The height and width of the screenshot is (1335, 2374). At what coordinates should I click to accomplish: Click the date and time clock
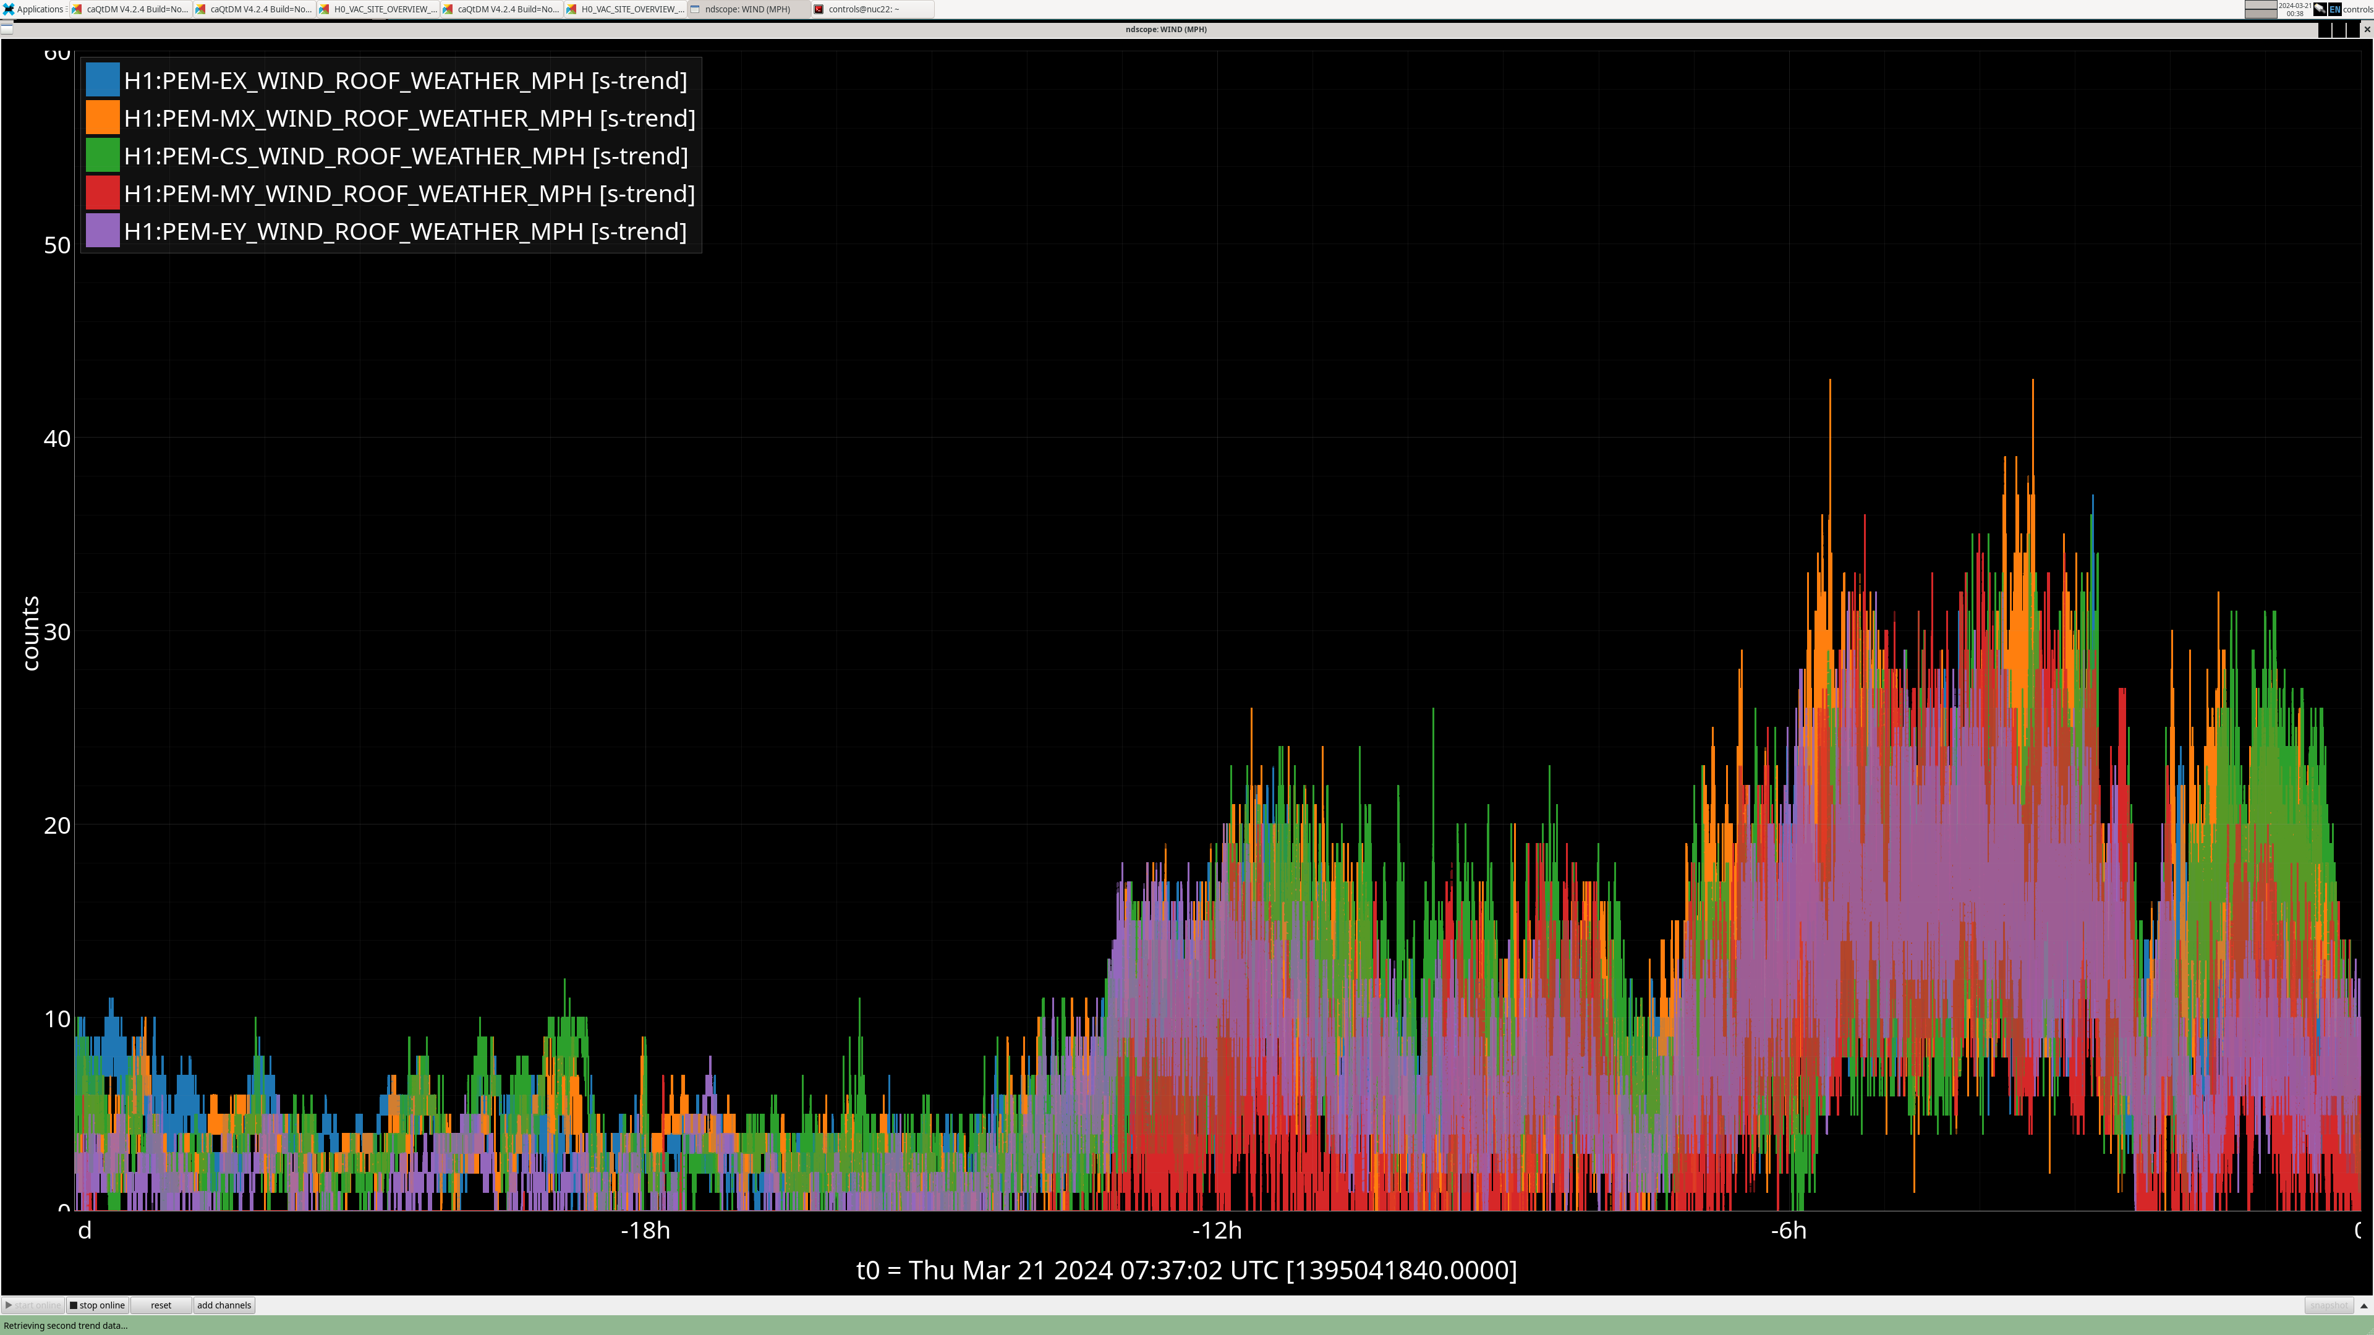2295,8
